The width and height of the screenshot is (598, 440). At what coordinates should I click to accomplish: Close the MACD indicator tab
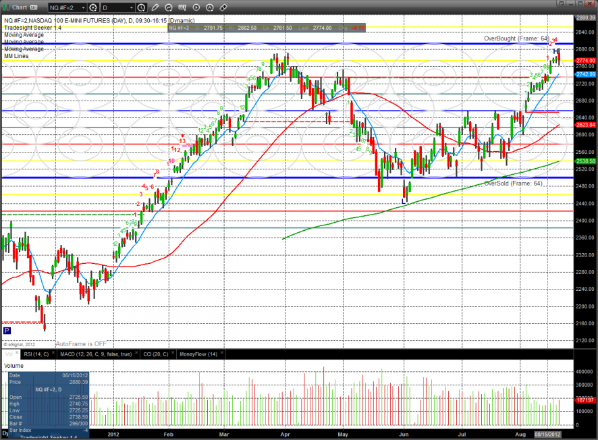[136, 353]
